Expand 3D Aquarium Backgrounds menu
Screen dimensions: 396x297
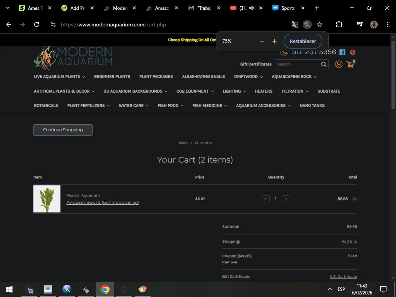[135, 91]
